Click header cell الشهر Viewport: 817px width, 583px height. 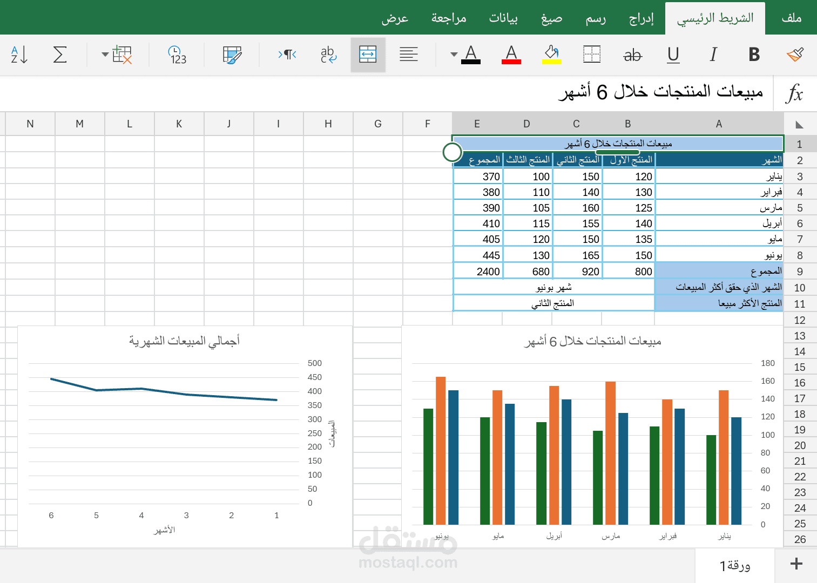point(719,160)
